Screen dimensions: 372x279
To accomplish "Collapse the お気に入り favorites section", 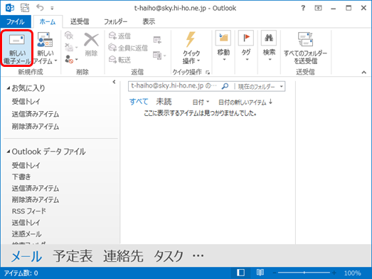I will pos(9,88).
